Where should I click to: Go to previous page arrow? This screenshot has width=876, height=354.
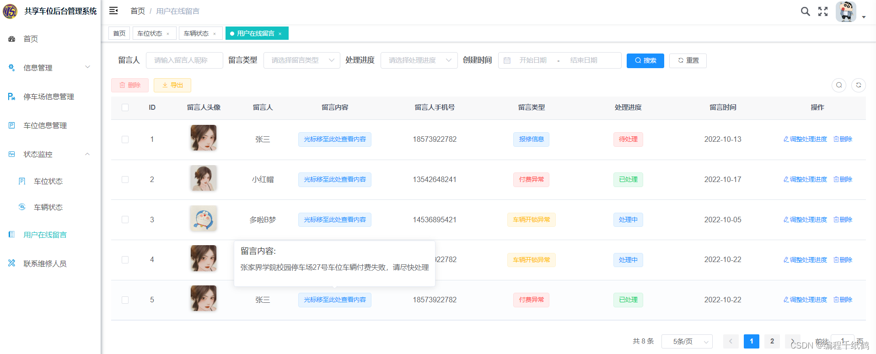[731, 341]
